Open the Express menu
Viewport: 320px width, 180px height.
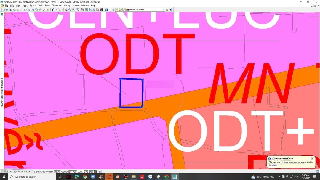coord(76,6)
